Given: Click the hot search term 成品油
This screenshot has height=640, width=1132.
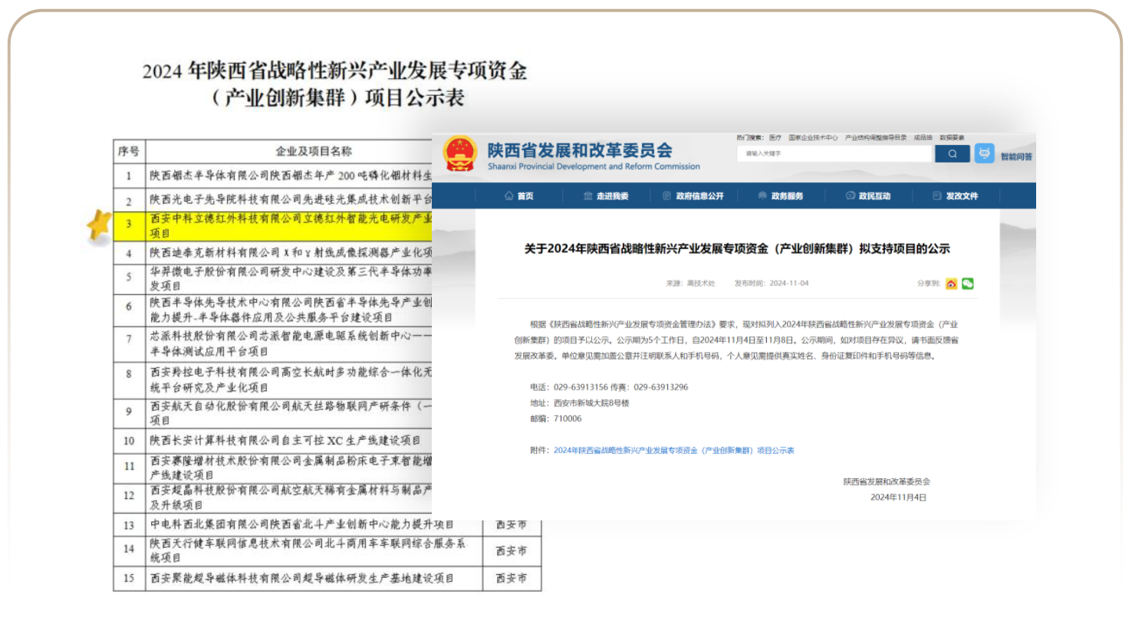Looking at the screenshot, I should [x=923, y=138].
